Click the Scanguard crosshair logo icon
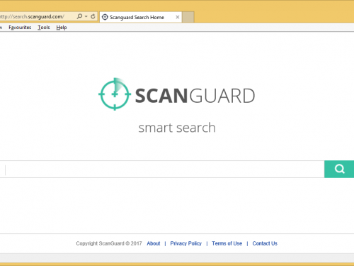Viewport: 354px width, 266px height. click(x=115, y=94)
